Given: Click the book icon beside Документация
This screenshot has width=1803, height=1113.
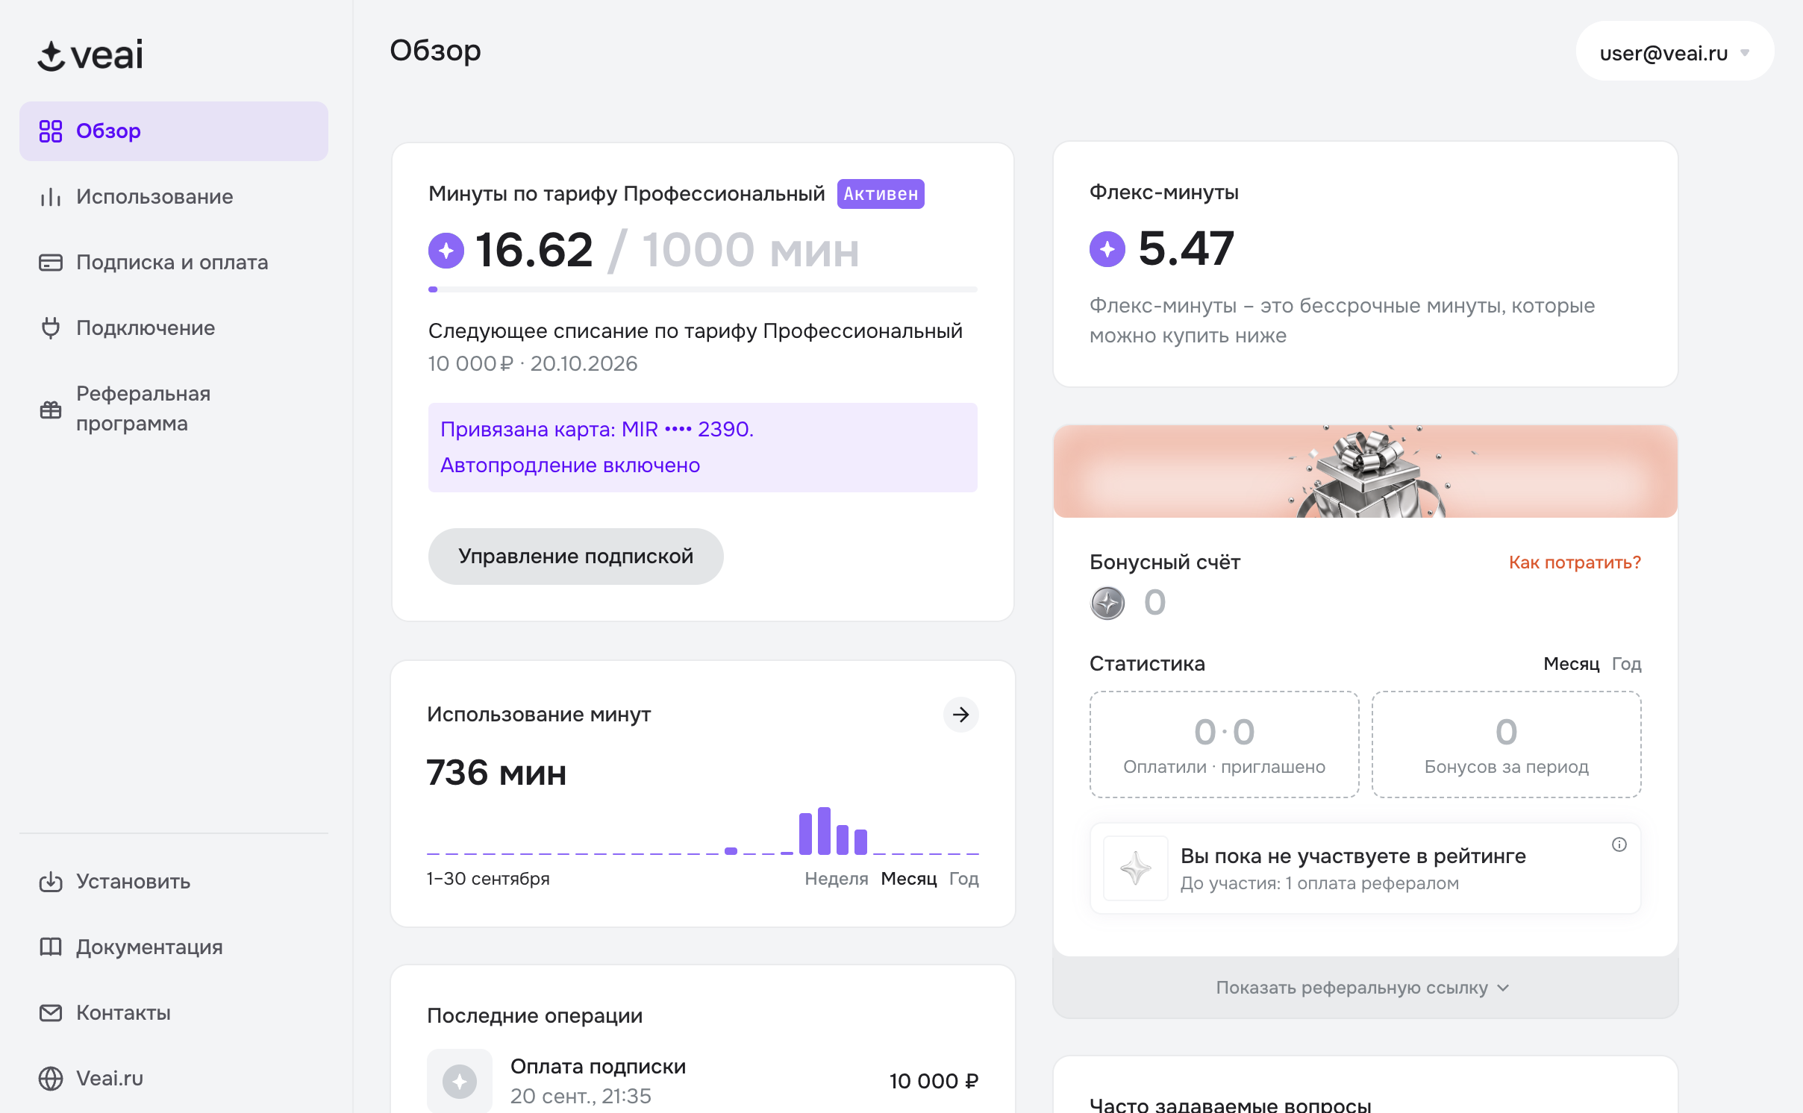Looking at the screenshot, I should (51, 947).
